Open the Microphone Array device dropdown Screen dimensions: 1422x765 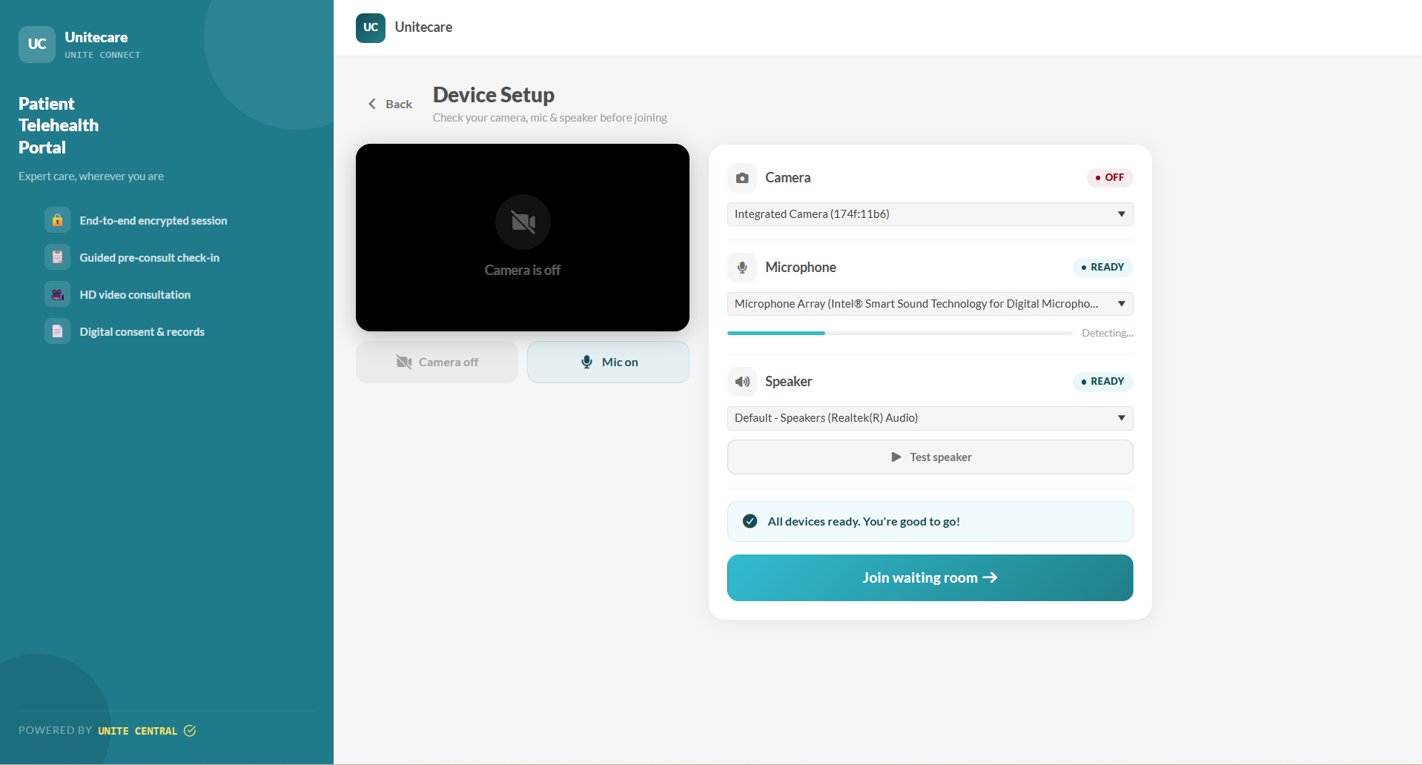(x=930, y=304)
